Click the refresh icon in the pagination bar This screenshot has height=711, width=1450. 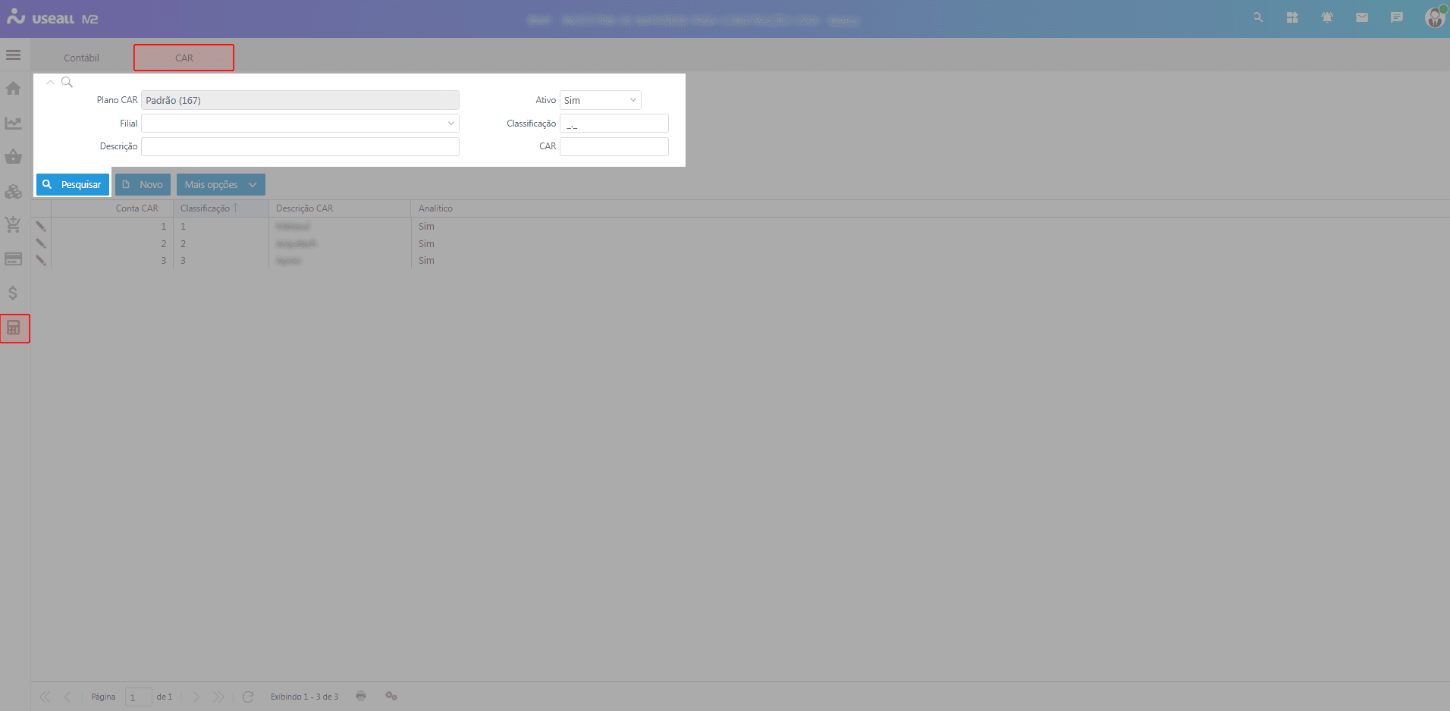248,697
